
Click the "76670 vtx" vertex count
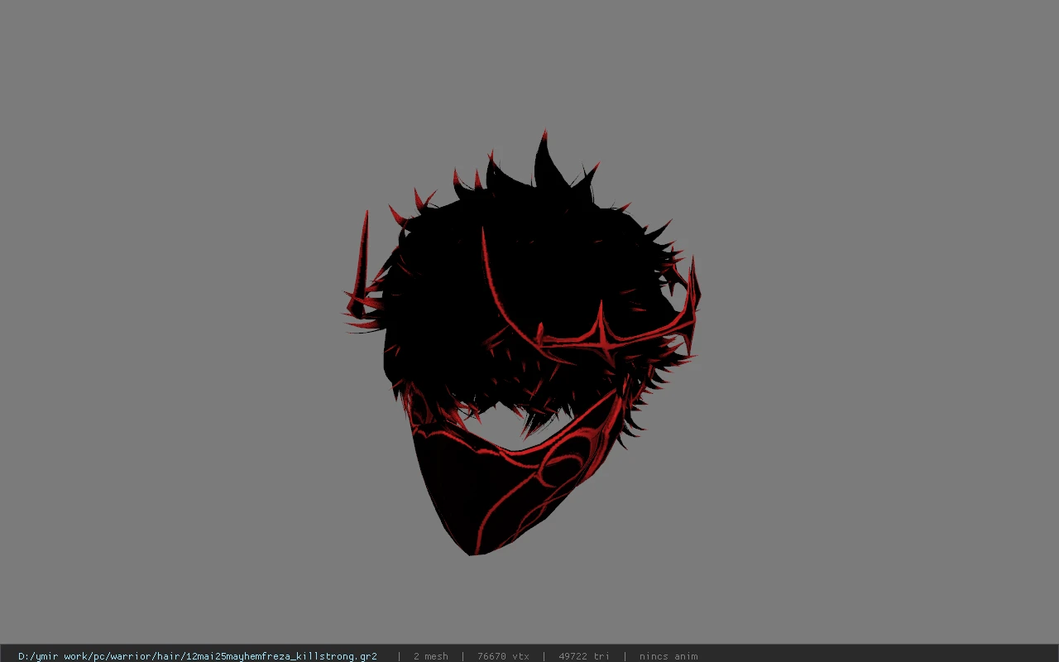tap(503, 656)
